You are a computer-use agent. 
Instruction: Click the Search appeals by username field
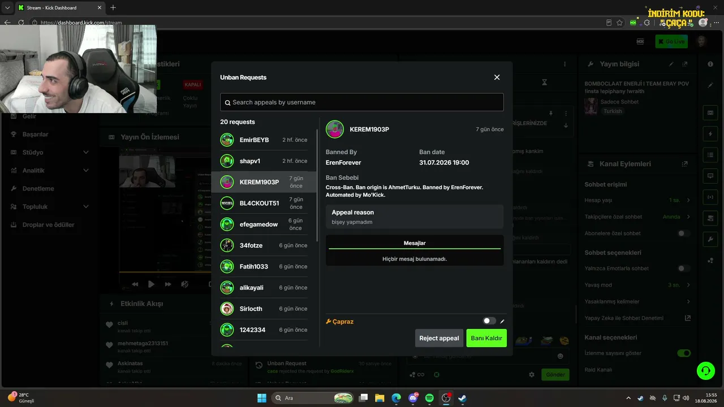(x=362, y=102)
